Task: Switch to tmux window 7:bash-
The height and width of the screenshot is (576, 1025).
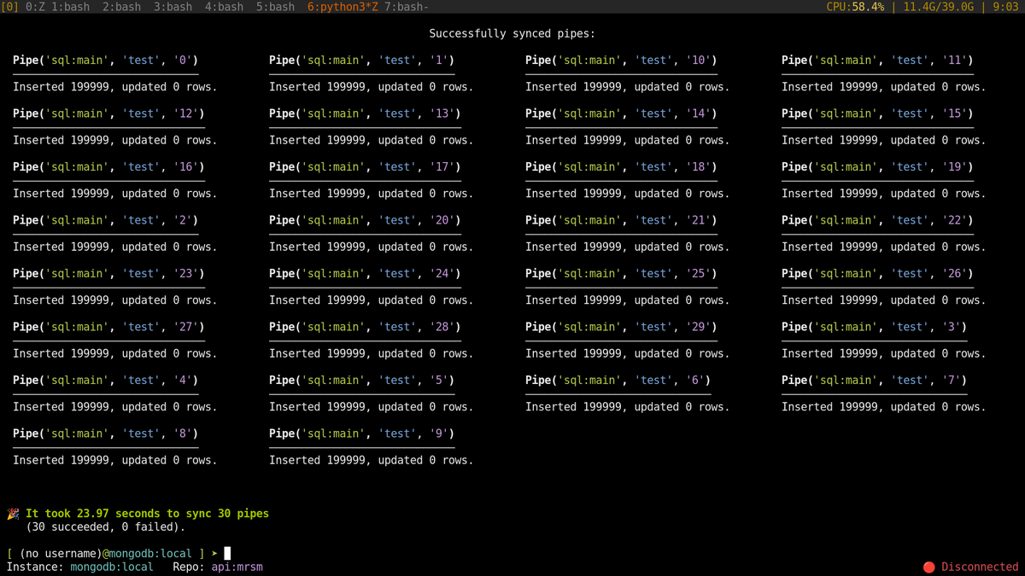Action: [x=407, y=7]
